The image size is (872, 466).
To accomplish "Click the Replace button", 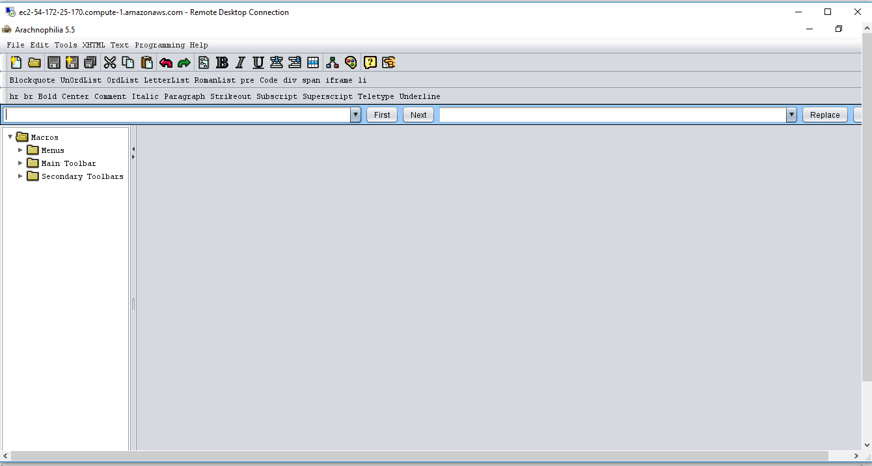I will pyautogui.click(x=824, y=115).
